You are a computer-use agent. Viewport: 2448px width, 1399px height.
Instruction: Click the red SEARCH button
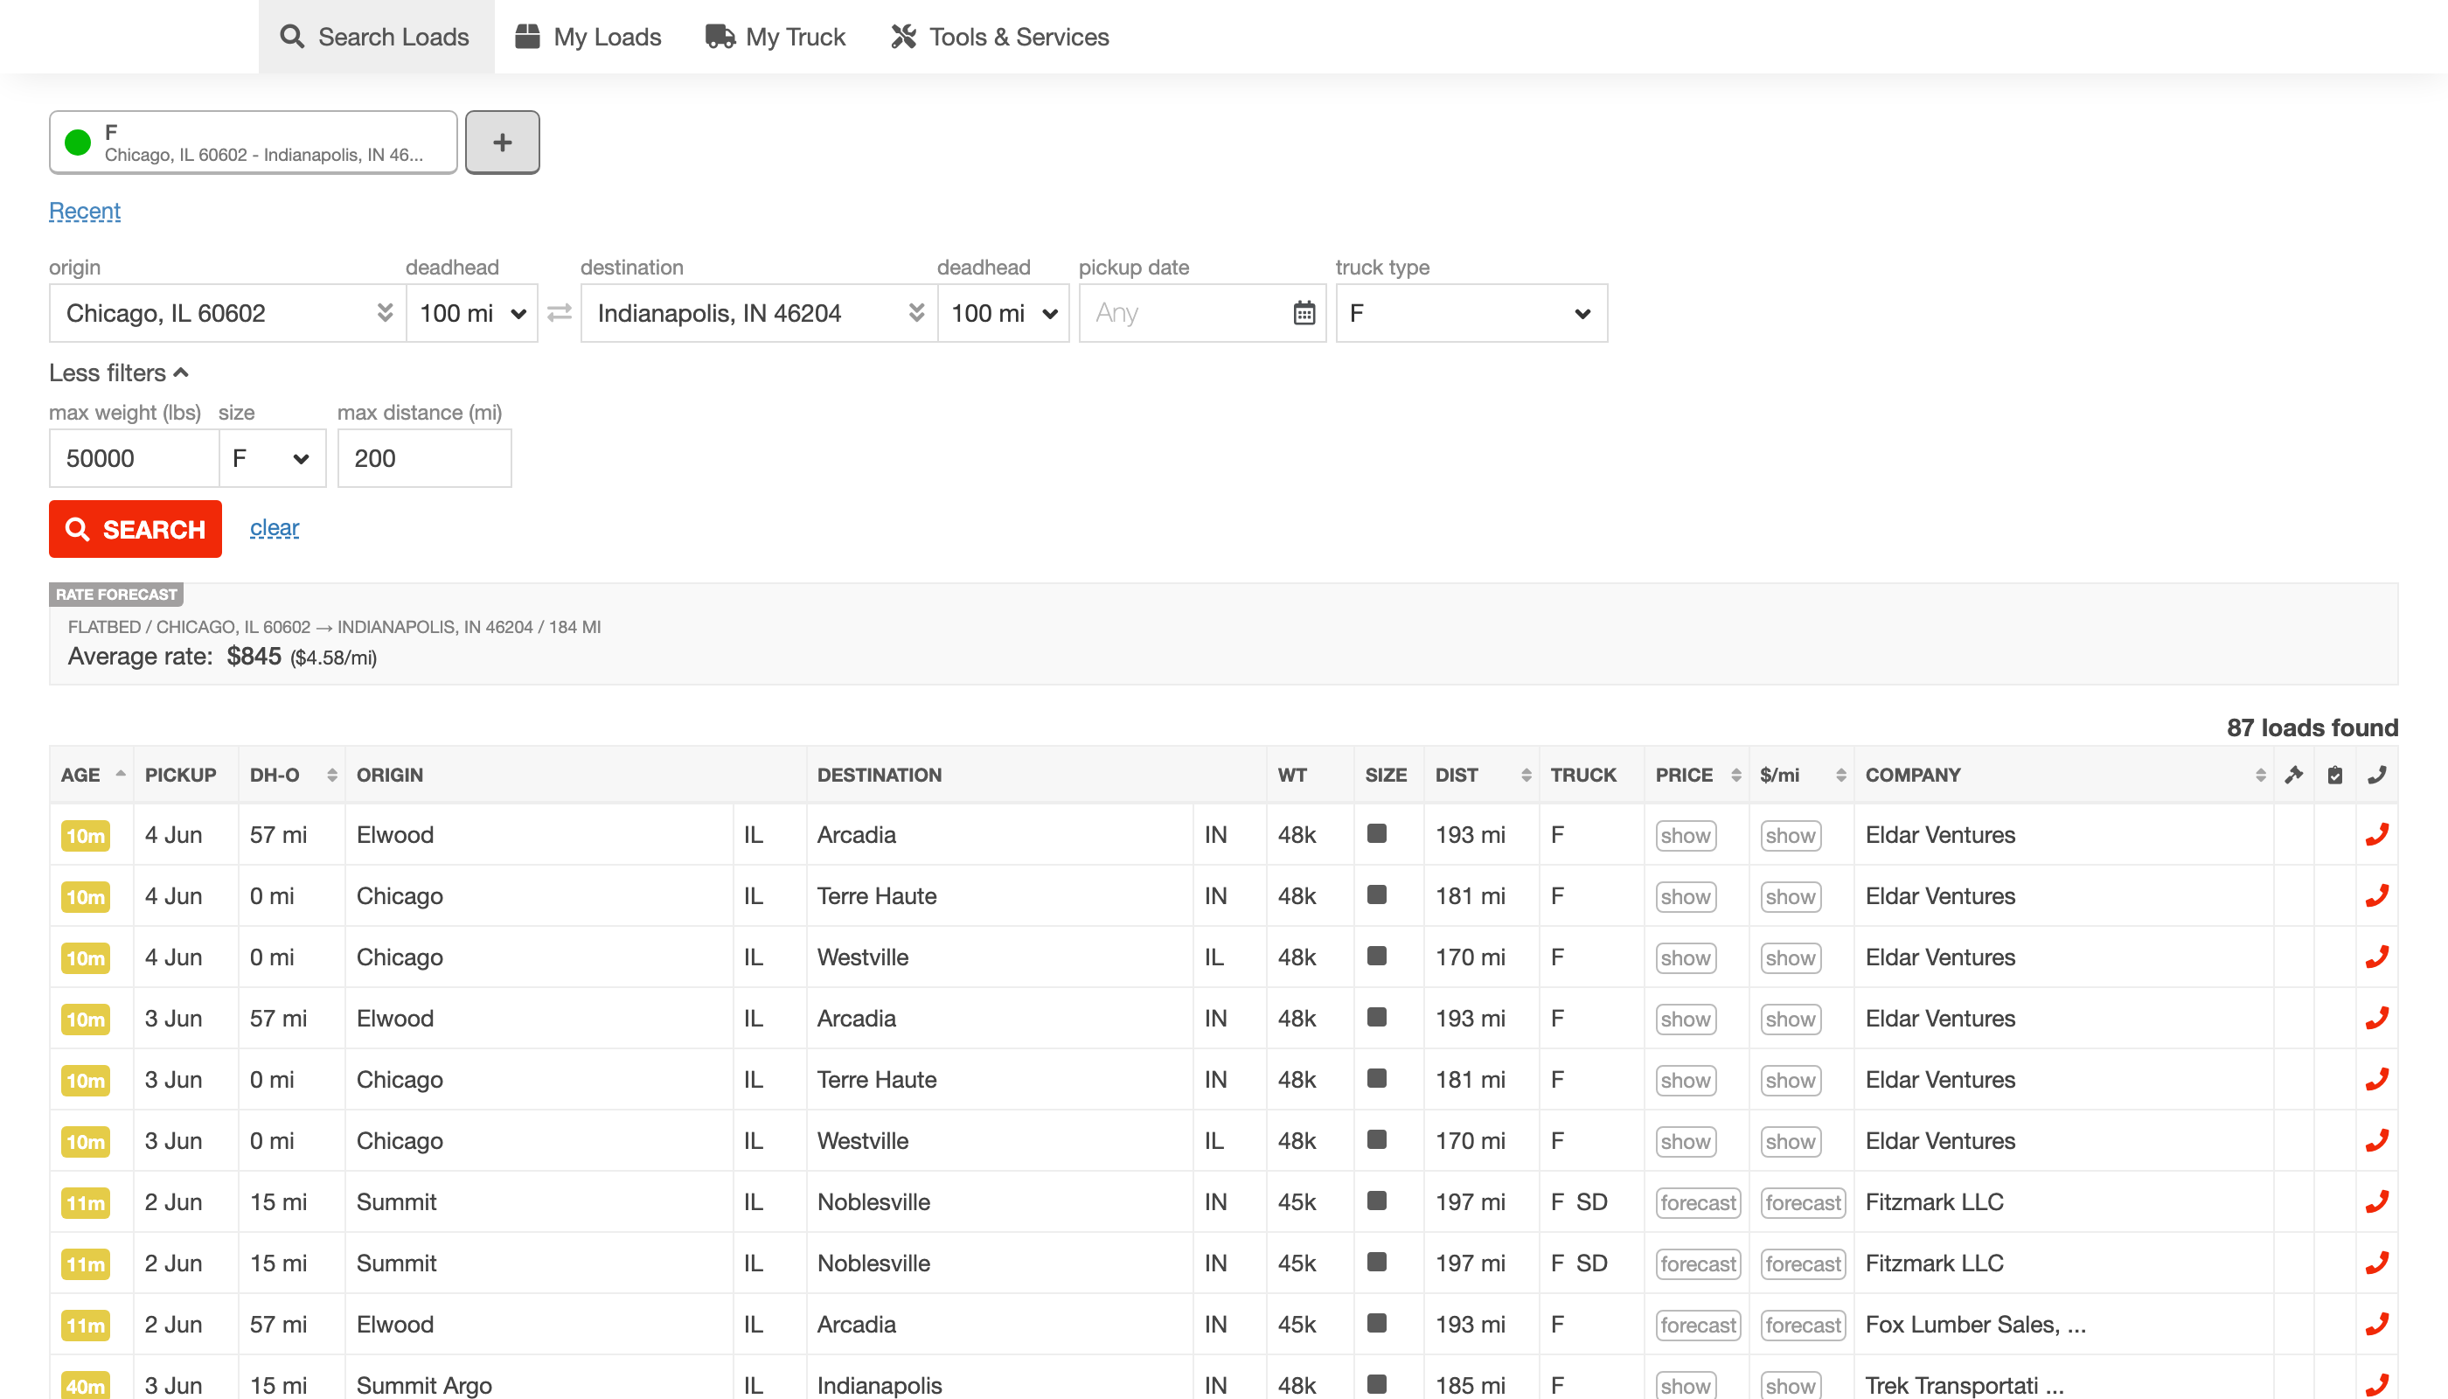pos(136,529)
